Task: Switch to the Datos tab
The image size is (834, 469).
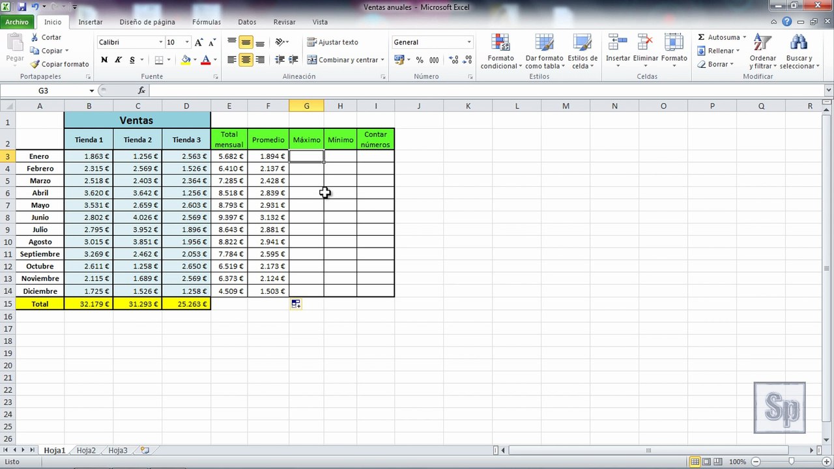Action: (x=247, y=22)
